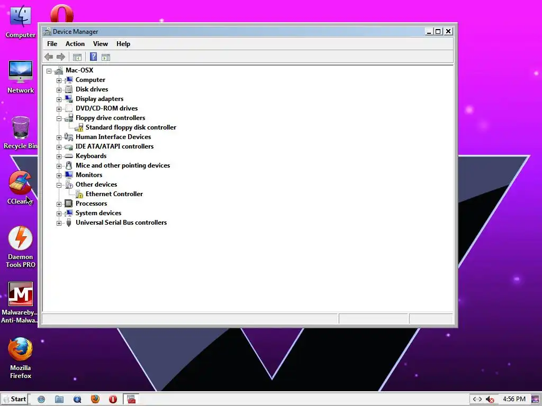Click the Mice and other pointing devices icon
The image size is (542, 406).
click(69, 165)
